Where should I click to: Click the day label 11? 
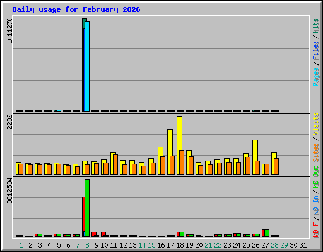(x=114, y=245)
